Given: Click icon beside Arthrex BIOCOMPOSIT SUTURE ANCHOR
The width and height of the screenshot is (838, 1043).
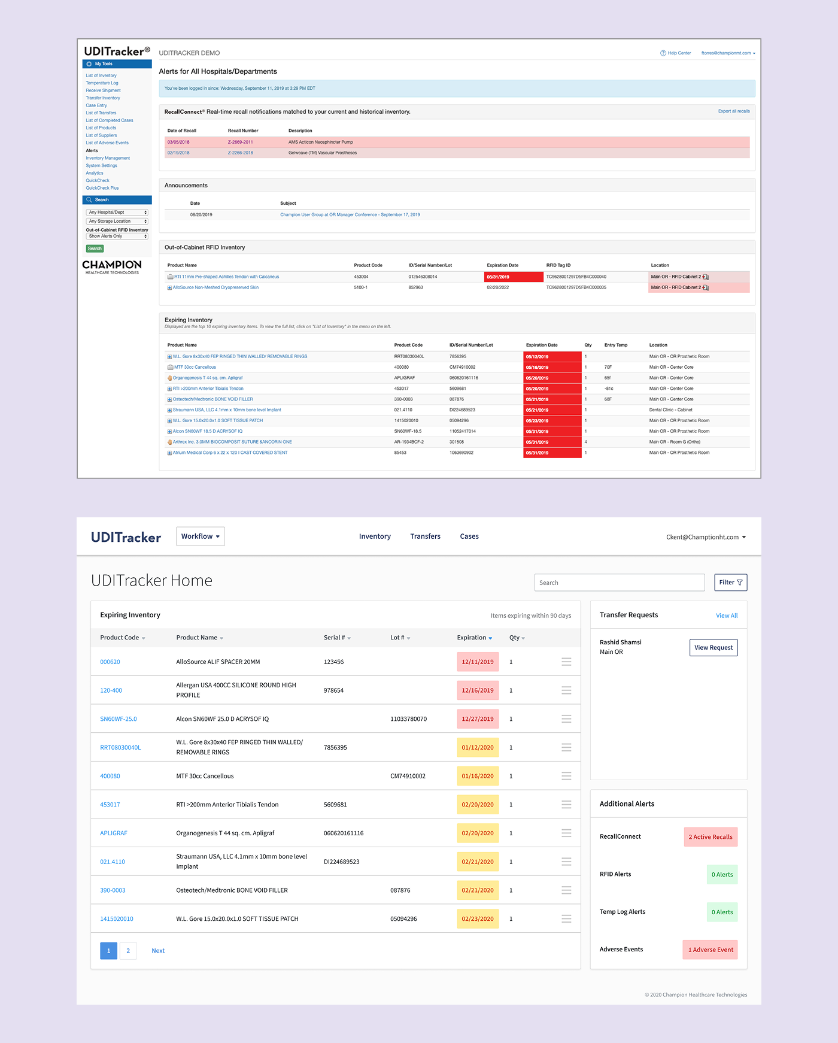Looking at the screenshot, I should [169, 442].
